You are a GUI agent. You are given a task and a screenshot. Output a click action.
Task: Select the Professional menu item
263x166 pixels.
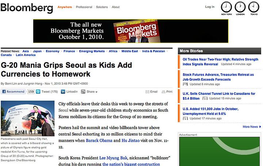pyautogui.click(x=84, y=7)
